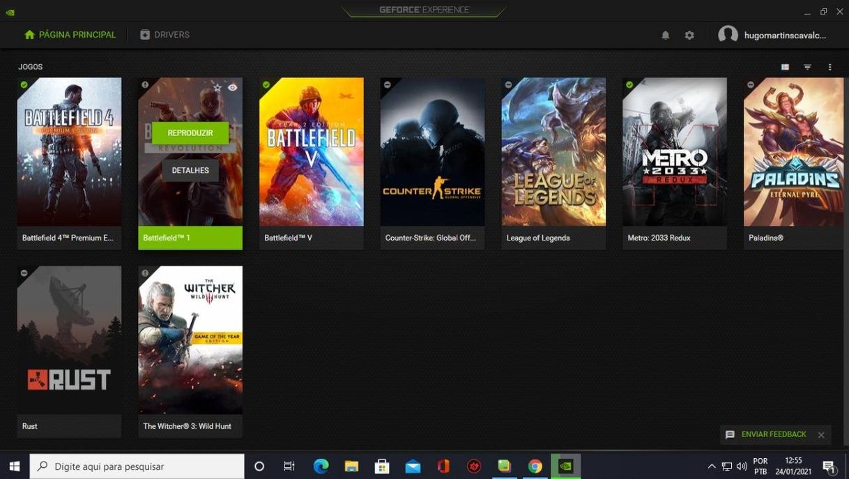Open the settings gear icon
The image size is (849, 479).
tap(689, 35)
